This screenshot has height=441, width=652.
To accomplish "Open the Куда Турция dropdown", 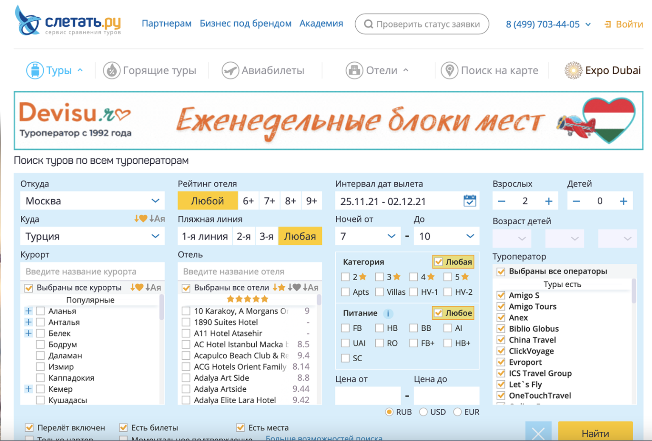I will pyautogui.click(x=92, y=236).
